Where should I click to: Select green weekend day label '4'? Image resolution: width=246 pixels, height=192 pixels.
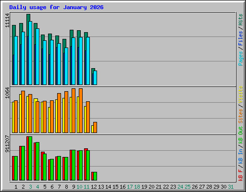coord(37,187)
